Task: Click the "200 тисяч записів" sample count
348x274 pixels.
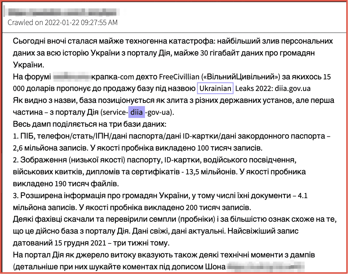Action: pos(218,208)
